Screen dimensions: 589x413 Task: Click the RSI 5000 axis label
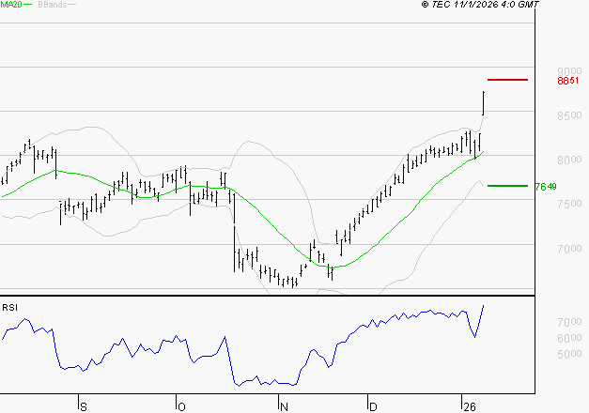click(569, 354)
